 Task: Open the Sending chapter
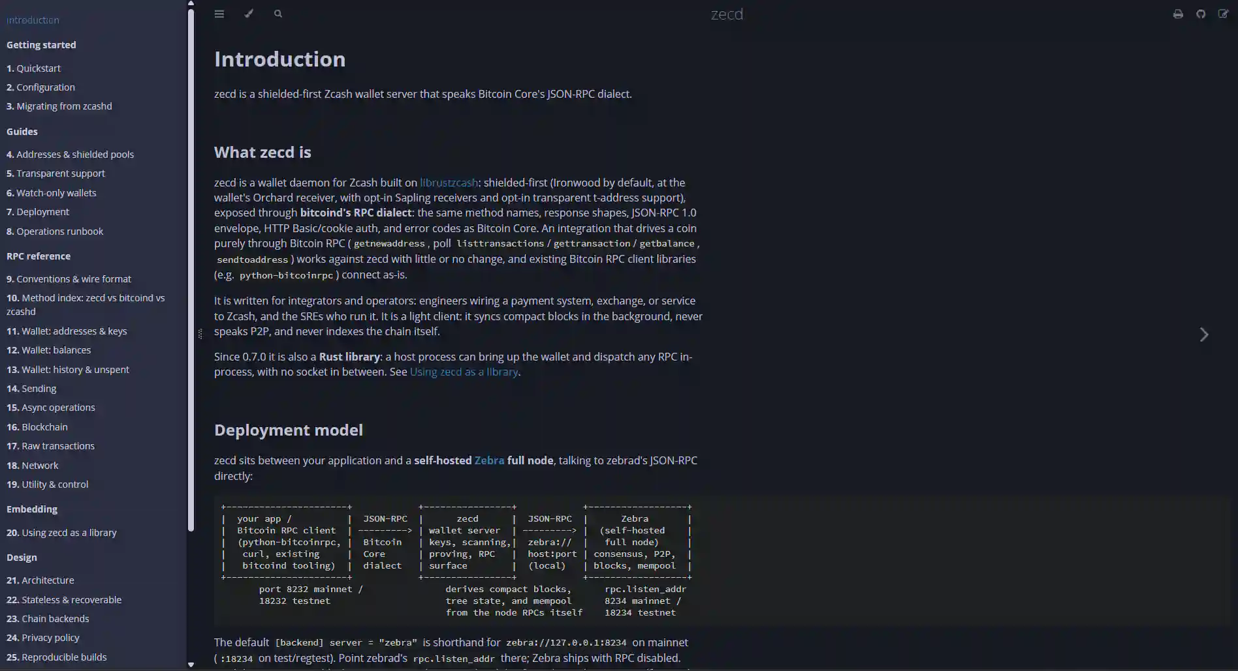pyautogui.click(x=31, y=389)
